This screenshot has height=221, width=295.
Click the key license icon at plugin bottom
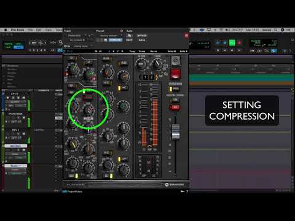pyautogui.click(x=183, y=192)
